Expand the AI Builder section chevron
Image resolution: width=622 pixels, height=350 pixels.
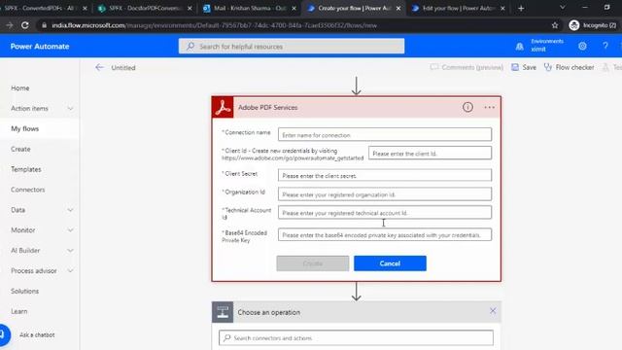click(70, 251)
